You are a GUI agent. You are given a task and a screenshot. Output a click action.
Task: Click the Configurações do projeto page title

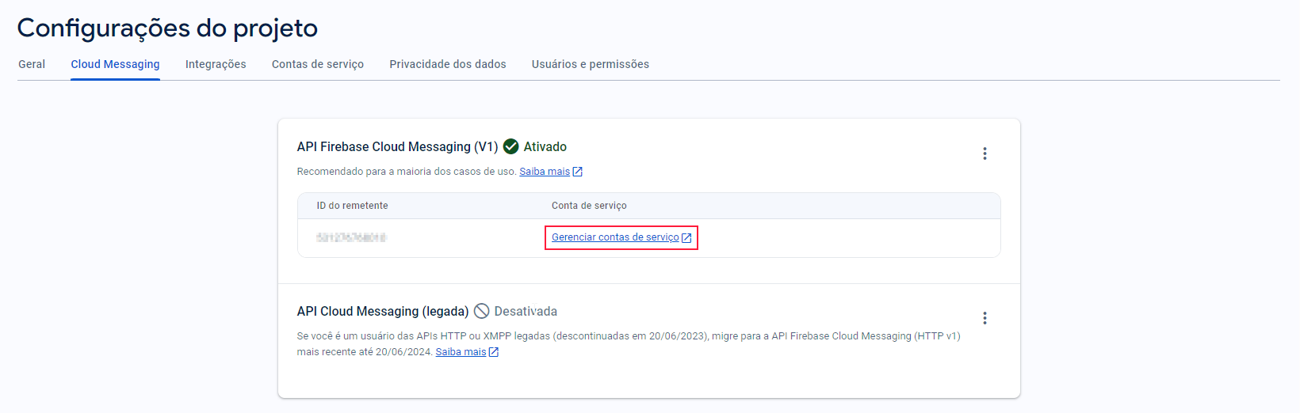pos(167,28)
